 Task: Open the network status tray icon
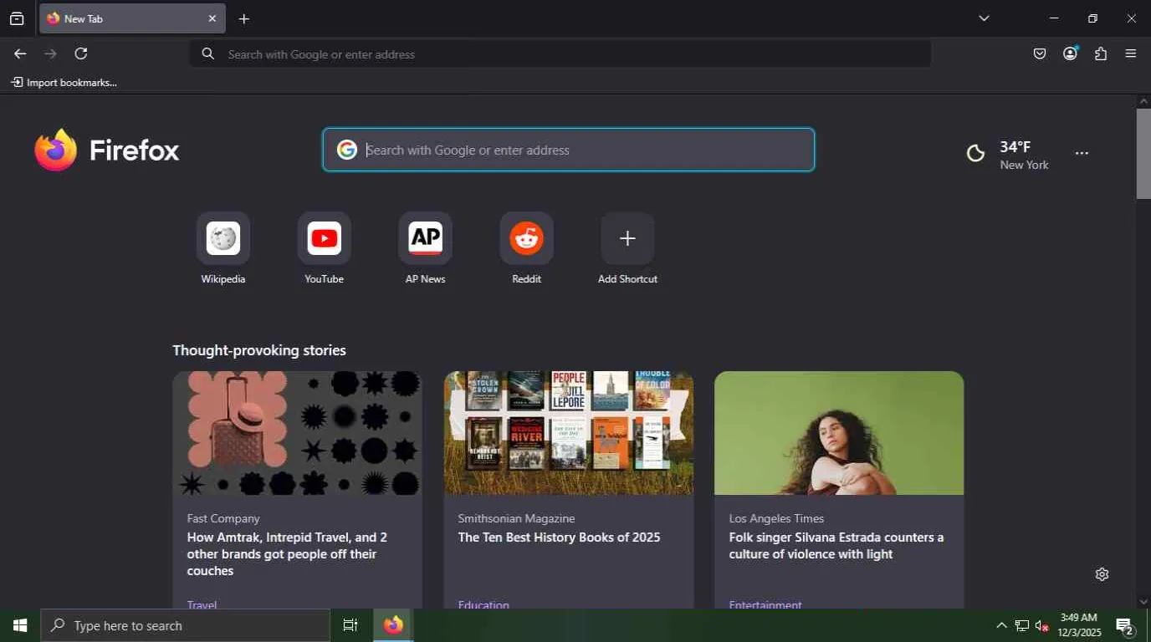[1021, 625]
